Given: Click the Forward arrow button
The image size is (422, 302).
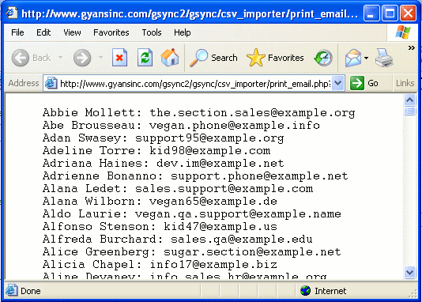Looking at the screenshot, I should pyautogui.click(x=82, y=58).
